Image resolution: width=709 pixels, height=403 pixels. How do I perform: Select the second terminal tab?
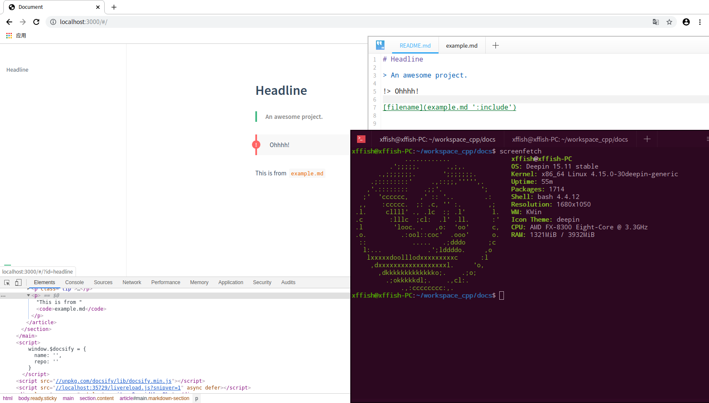(570, 140)
